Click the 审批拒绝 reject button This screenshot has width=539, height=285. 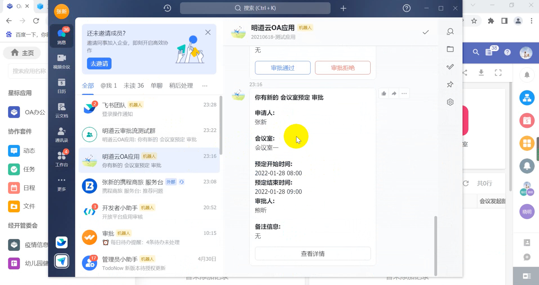pyautogui.click(x=343, y=68)
